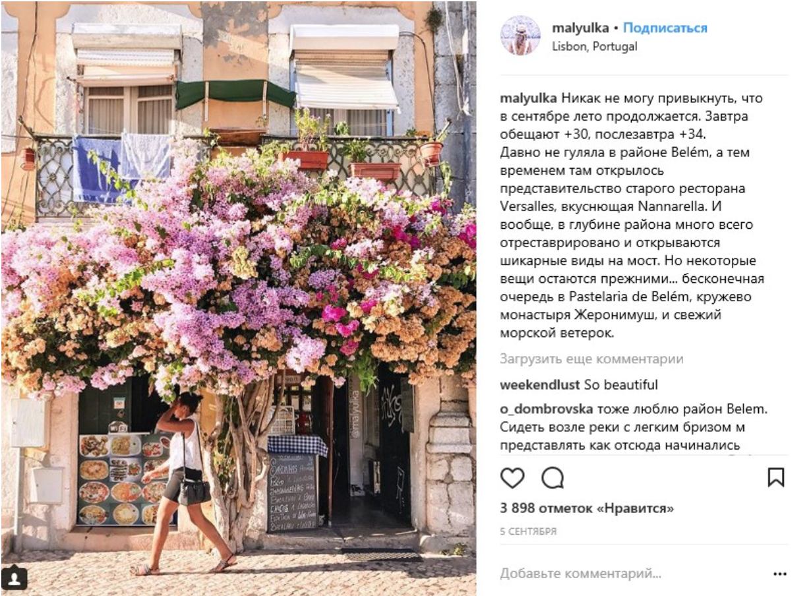Open malyulka username in caption
807x596 pixels.
click(x=529, y=99)
